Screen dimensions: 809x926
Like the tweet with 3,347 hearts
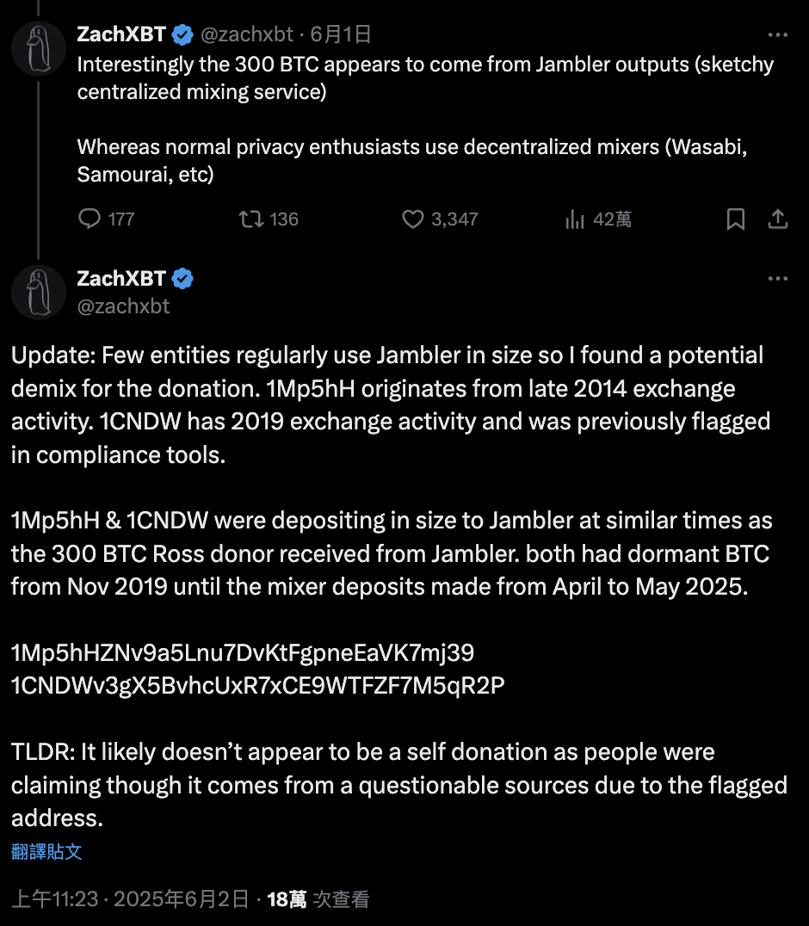413,219
